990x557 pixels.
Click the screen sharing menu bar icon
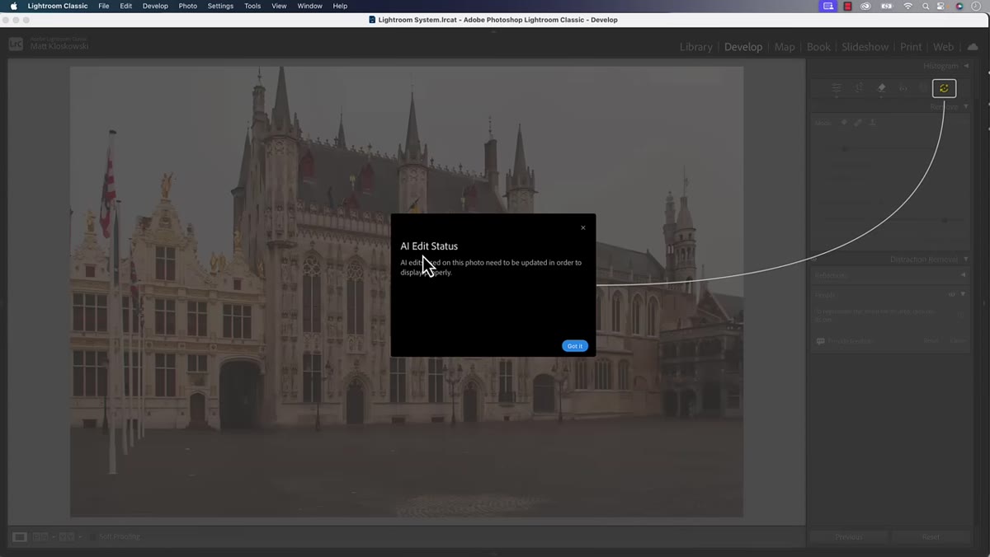(827, 6)
